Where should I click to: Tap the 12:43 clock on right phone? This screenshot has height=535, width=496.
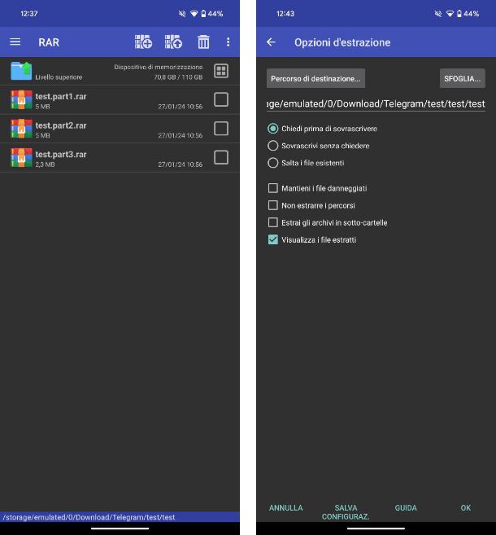pos(285,14)
